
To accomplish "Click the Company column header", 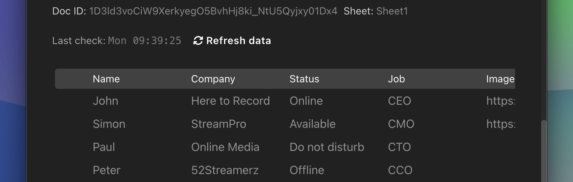I will [x=213, y=79].
